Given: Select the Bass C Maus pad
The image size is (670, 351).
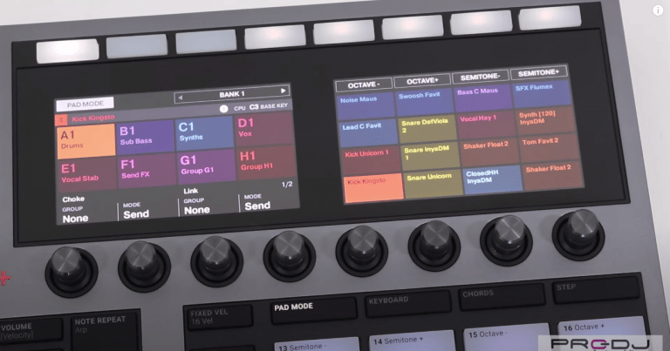Looking at the screenshot, I should (x=483, y=98).
